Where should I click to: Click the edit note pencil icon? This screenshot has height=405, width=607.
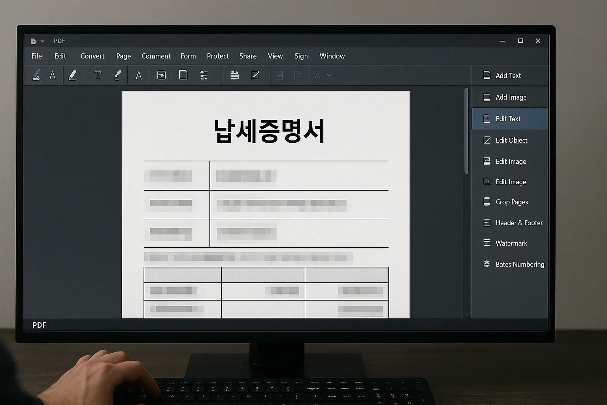pyautogui.click(x=255, y=75)
